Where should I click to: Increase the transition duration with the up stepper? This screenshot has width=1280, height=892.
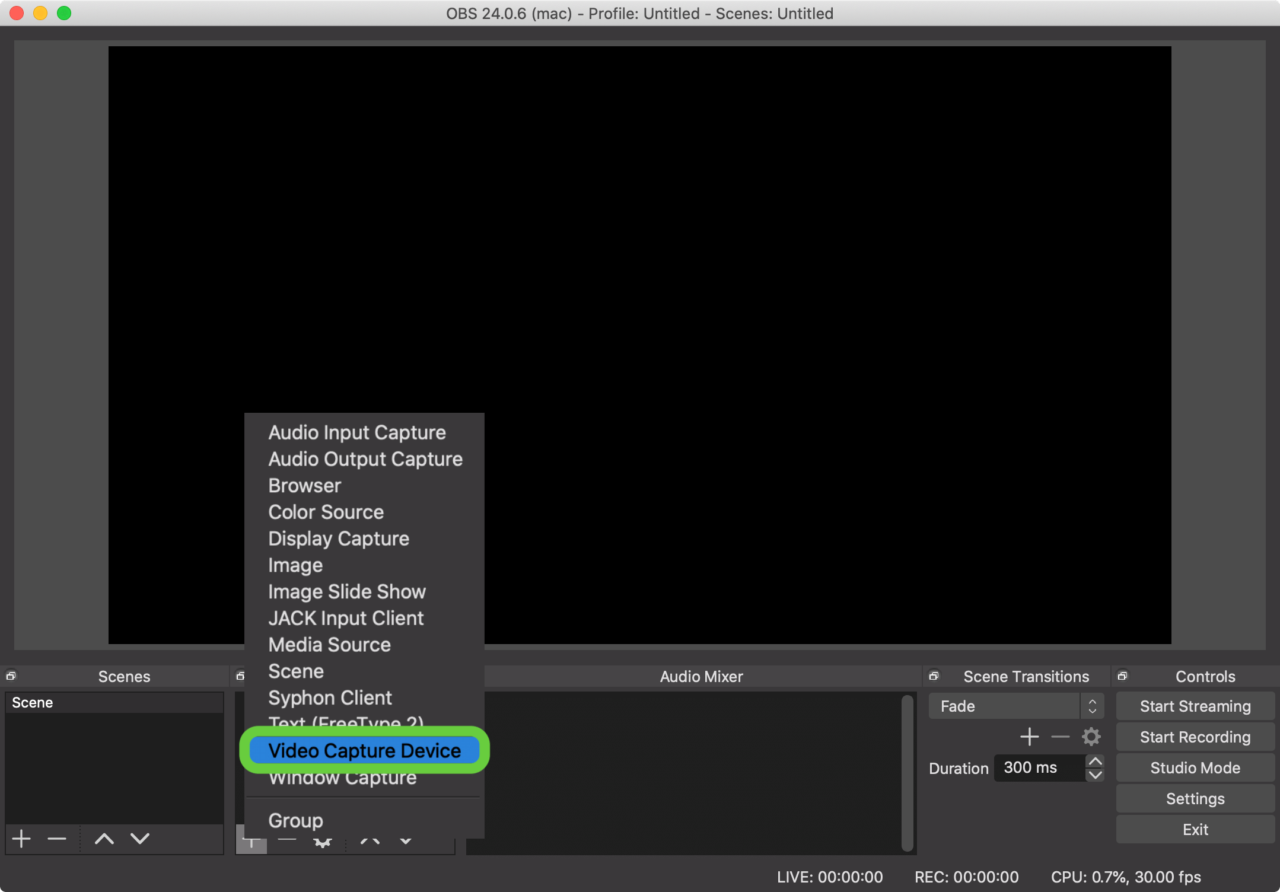coord(1095,761)
